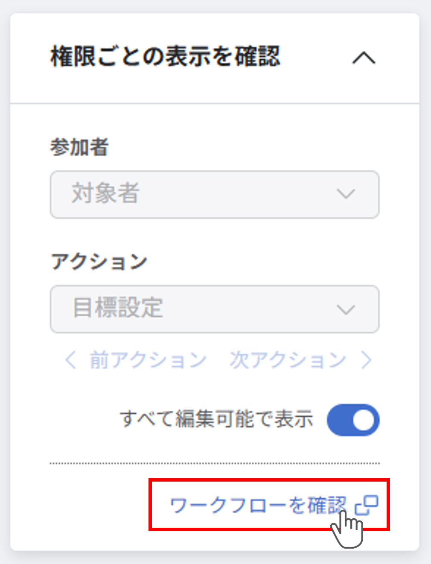This screenshot has width=431, height=564.
Task: Click the external window icon beside ワークフローを確認
Action: pos(367,505)
